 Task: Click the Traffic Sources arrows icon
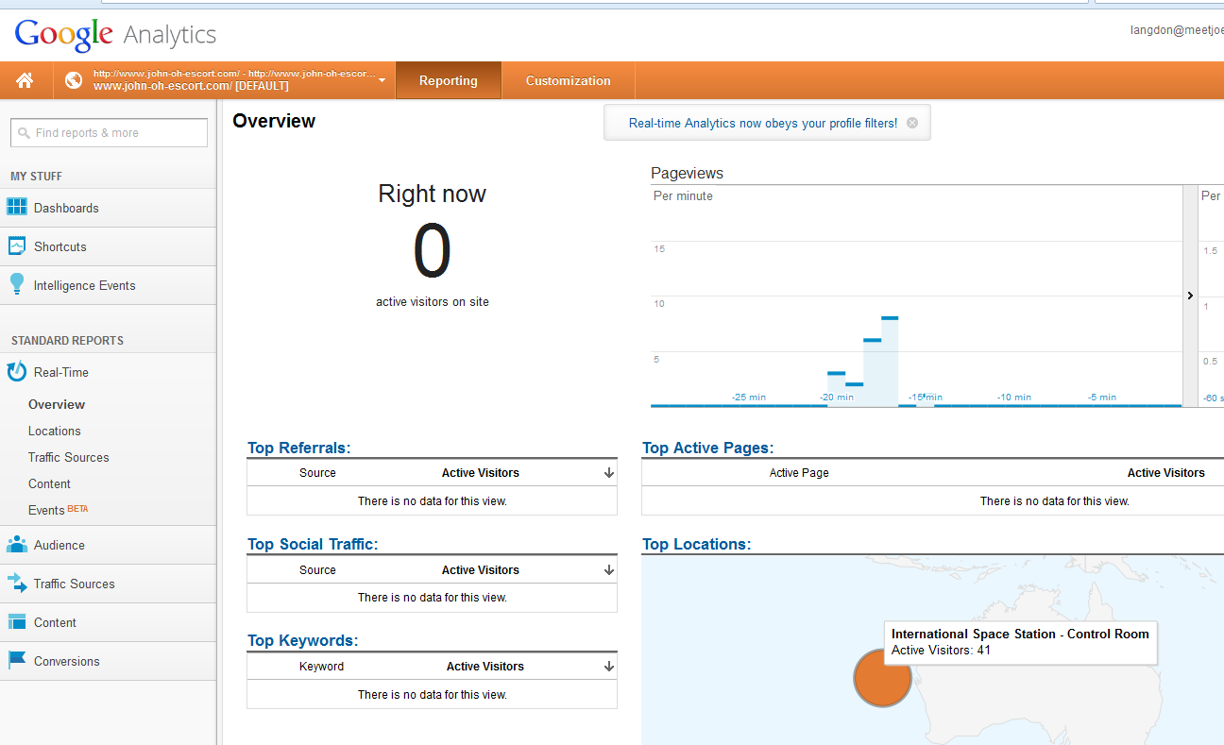coord(17,584)
